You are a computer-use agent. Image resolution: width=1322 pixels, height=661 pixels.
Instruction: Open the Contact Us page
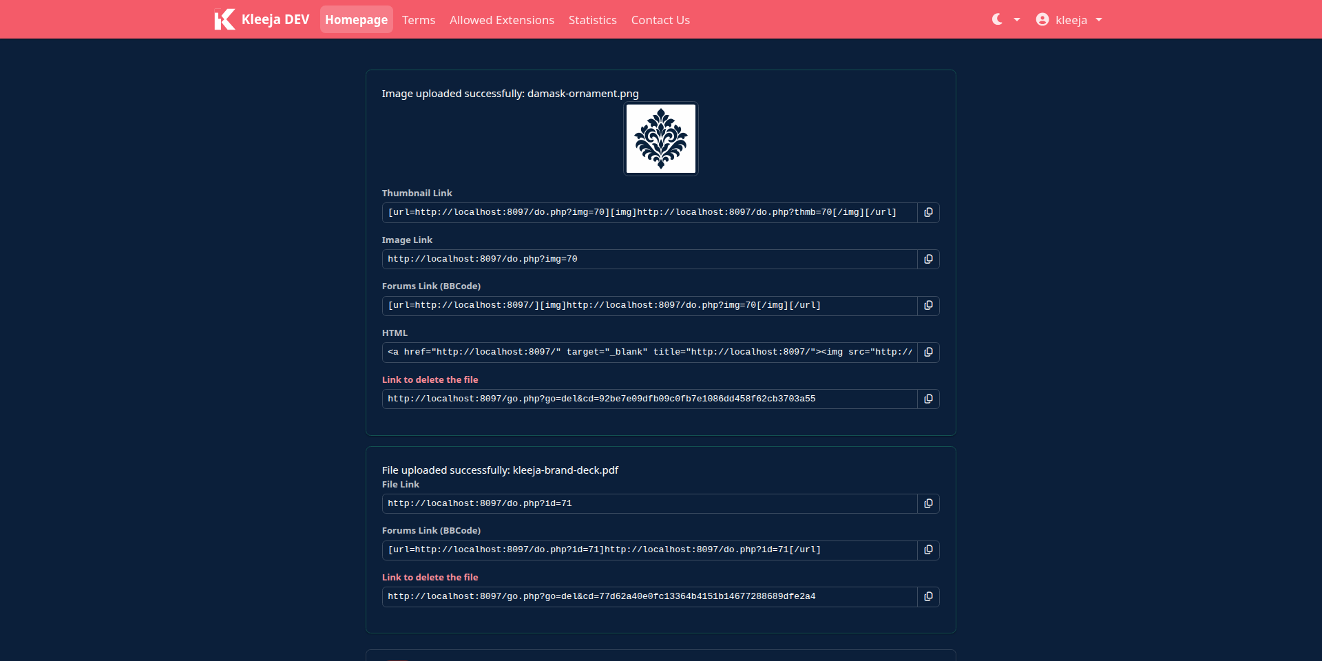pos(660,20)
